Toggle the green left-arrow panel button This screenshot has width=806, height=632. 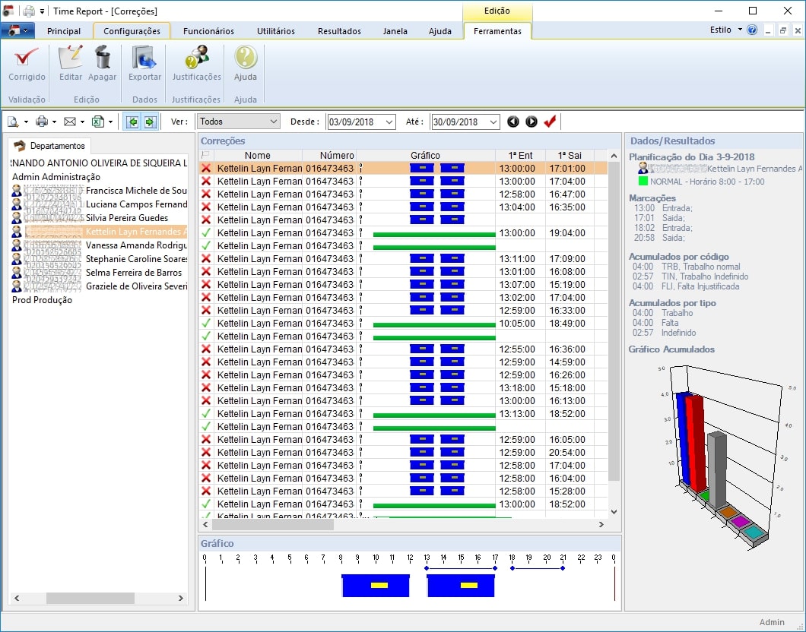pos(133,122)
